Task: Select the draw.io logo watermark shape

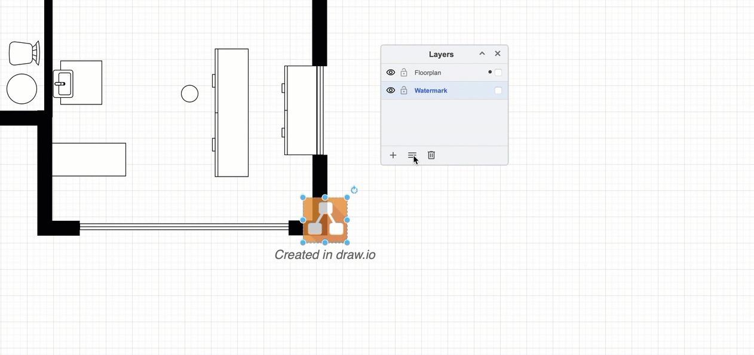Action: [x=325, y=219]
